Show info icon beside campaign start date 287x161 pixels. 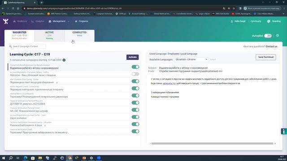[x=64, y=60]
